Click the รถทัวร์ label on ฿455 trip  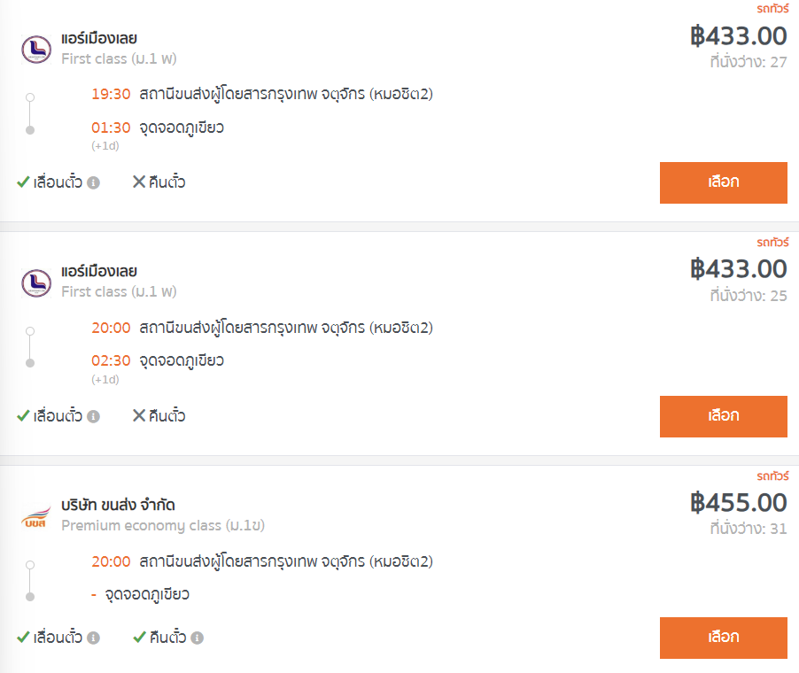click(771, 476)
